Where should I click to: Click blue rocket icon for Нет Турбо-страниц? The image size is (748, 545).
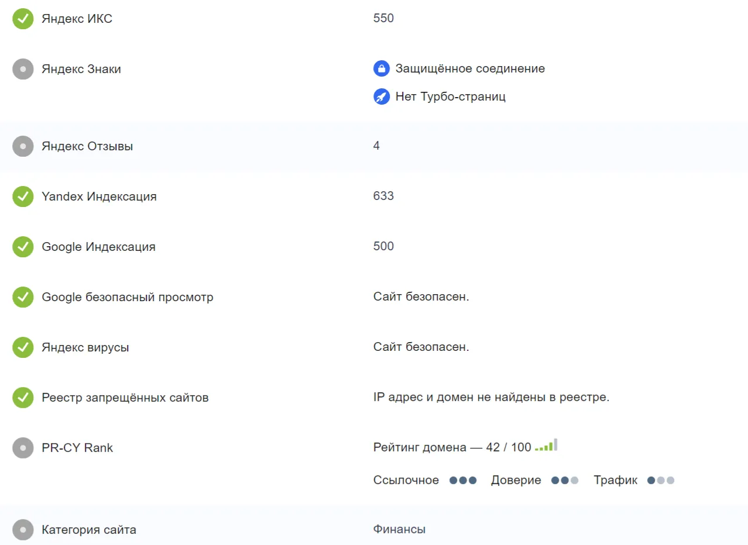pos(382,96)
